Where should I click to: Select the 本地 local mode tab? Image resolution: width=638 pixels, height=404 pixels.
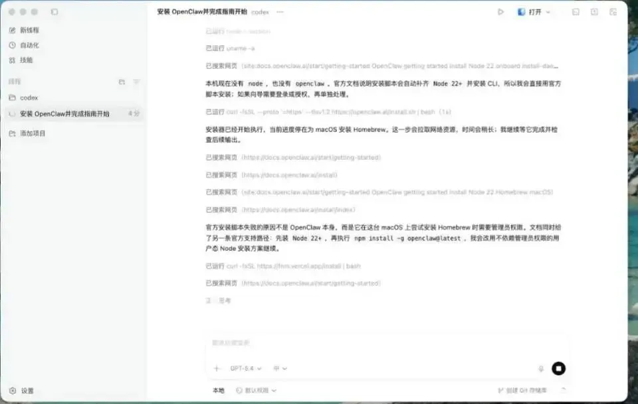pyautogui.click(x=219, y=390)
